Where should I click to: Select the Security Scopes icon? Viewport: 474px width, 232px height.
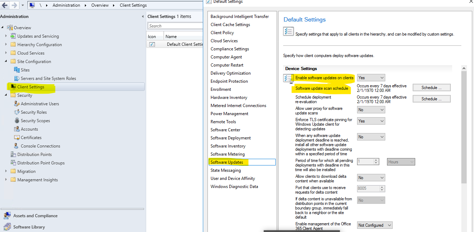click(17, 120)
